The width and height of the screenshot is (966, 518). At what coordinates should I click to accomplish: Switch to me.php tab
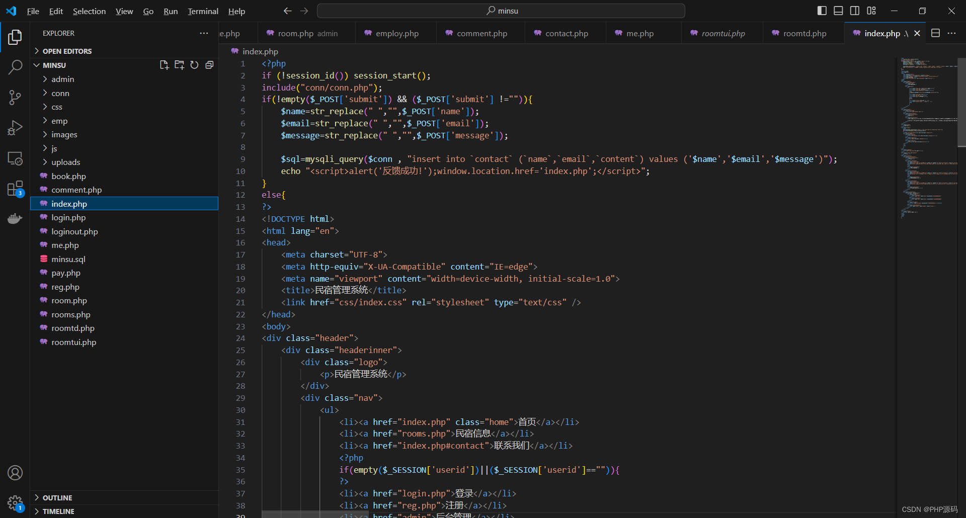pos(643,33)
